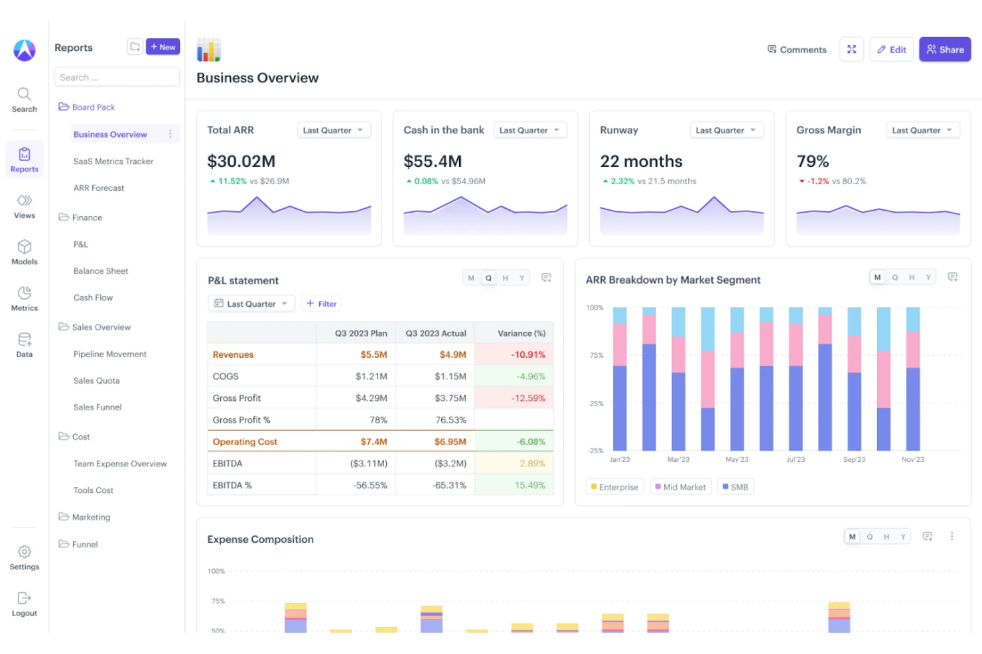Open the Business Overview options menu
982x654 pixels.
click(171, 134)
